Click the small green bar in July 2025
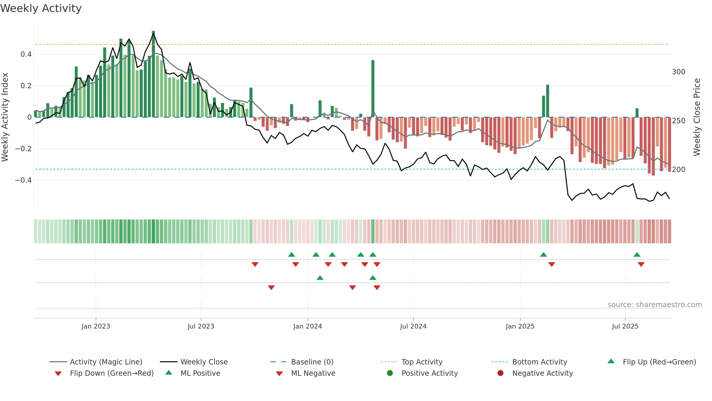The width and height of the screenshot is (712, 401). [637, 113]
